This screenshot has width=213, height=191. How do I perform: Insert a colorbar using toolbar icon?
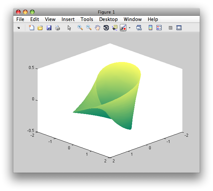150,28
